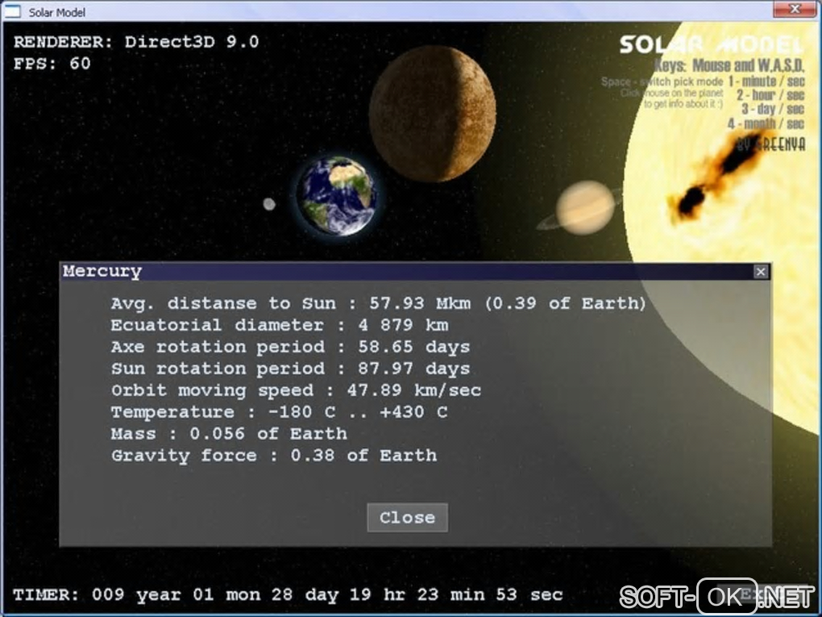Click 'Ecuatorial diameter : 4 879 km' text
Viewport: 822px width, 617px height.
click(280, 325)
